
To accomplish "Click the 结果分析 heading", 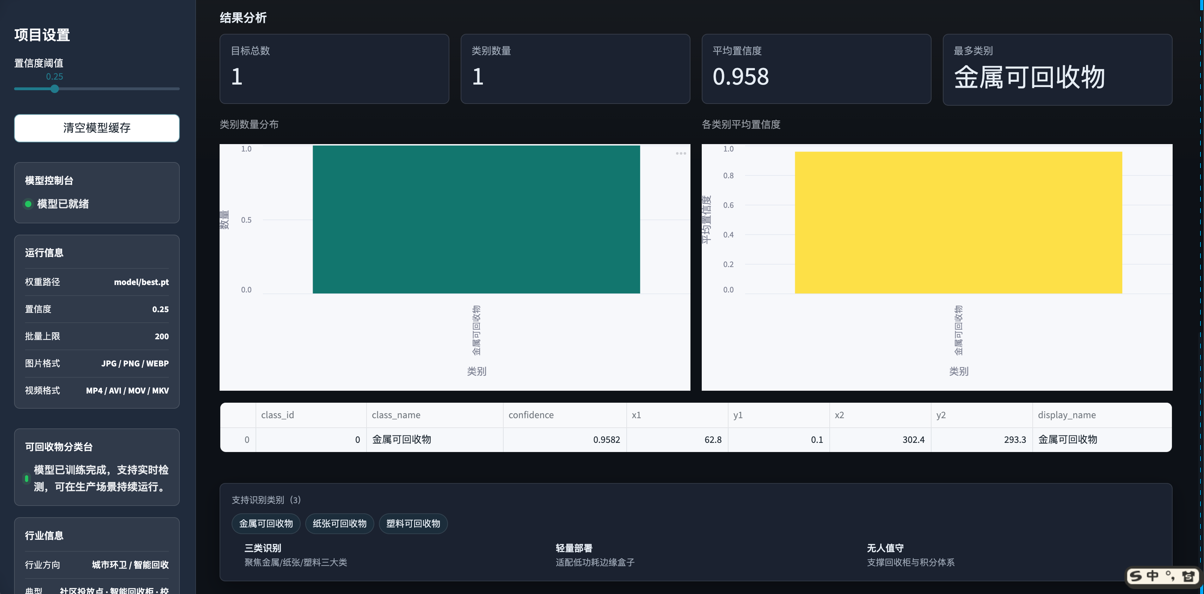I will click(243, 18).
